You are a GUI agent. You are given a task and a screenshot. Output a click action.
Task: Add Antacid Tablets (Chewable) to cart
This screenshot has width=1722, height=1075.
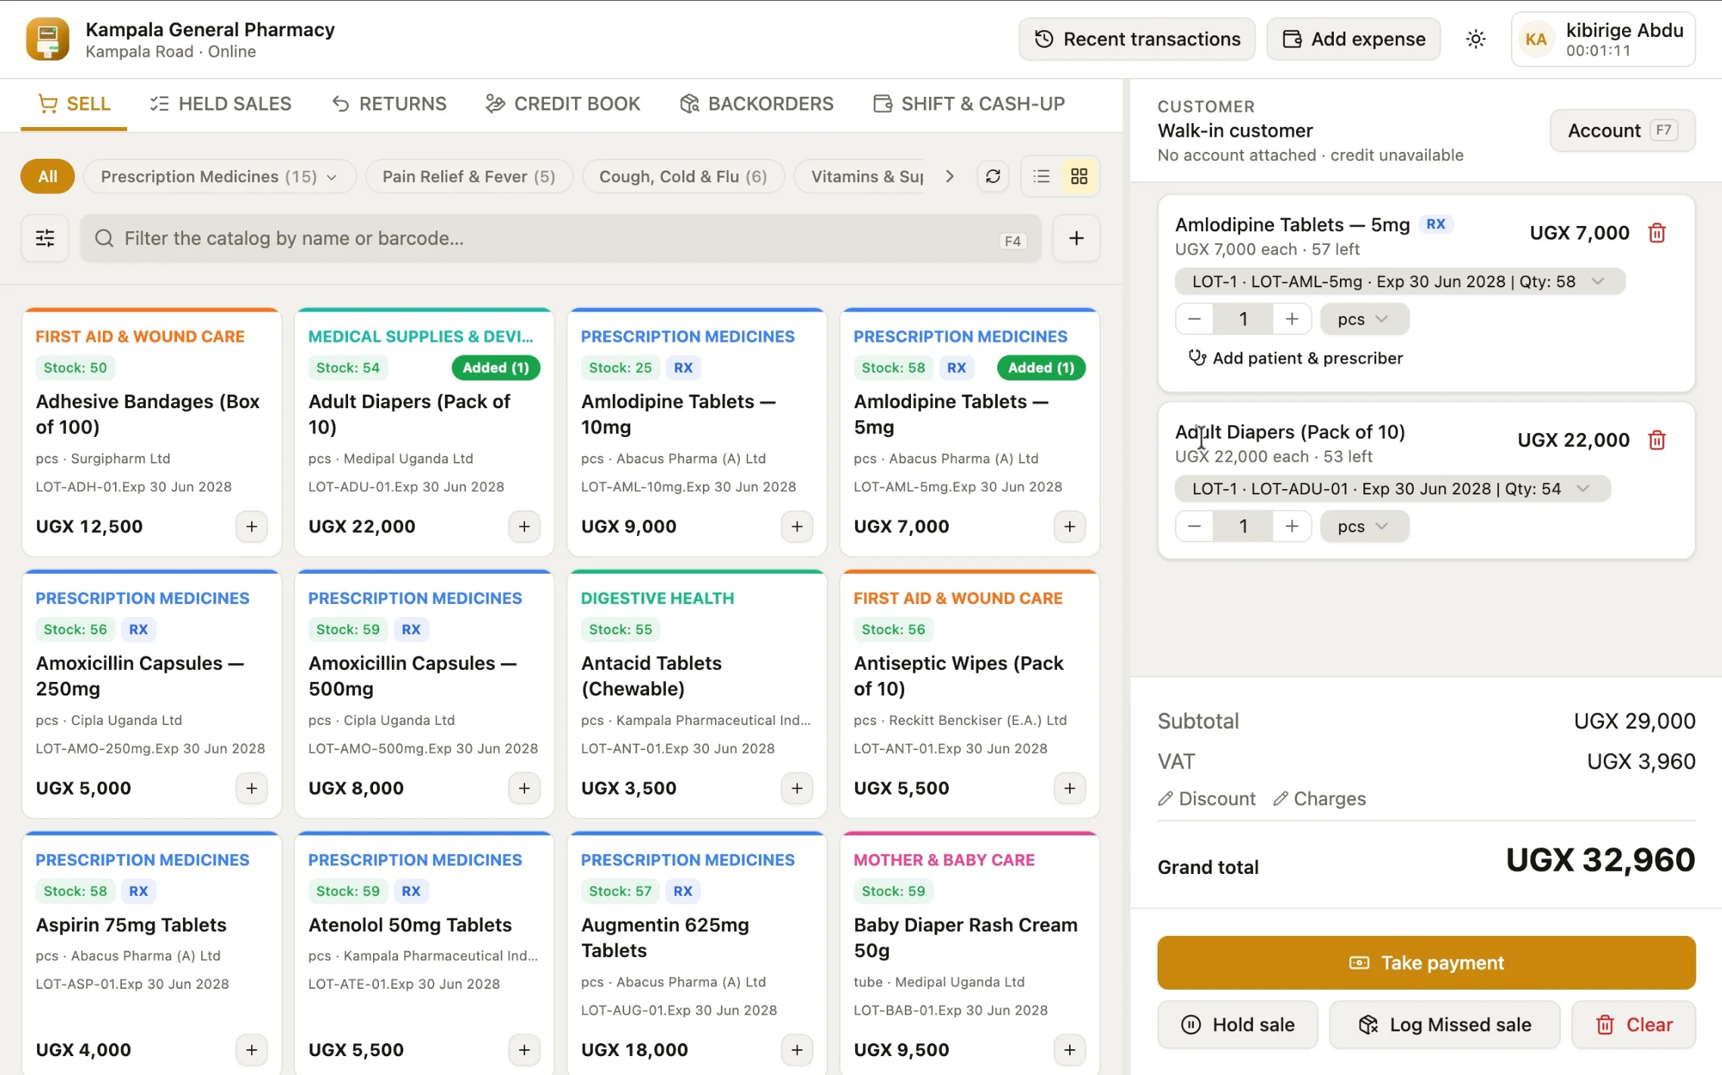coord(797,788)
